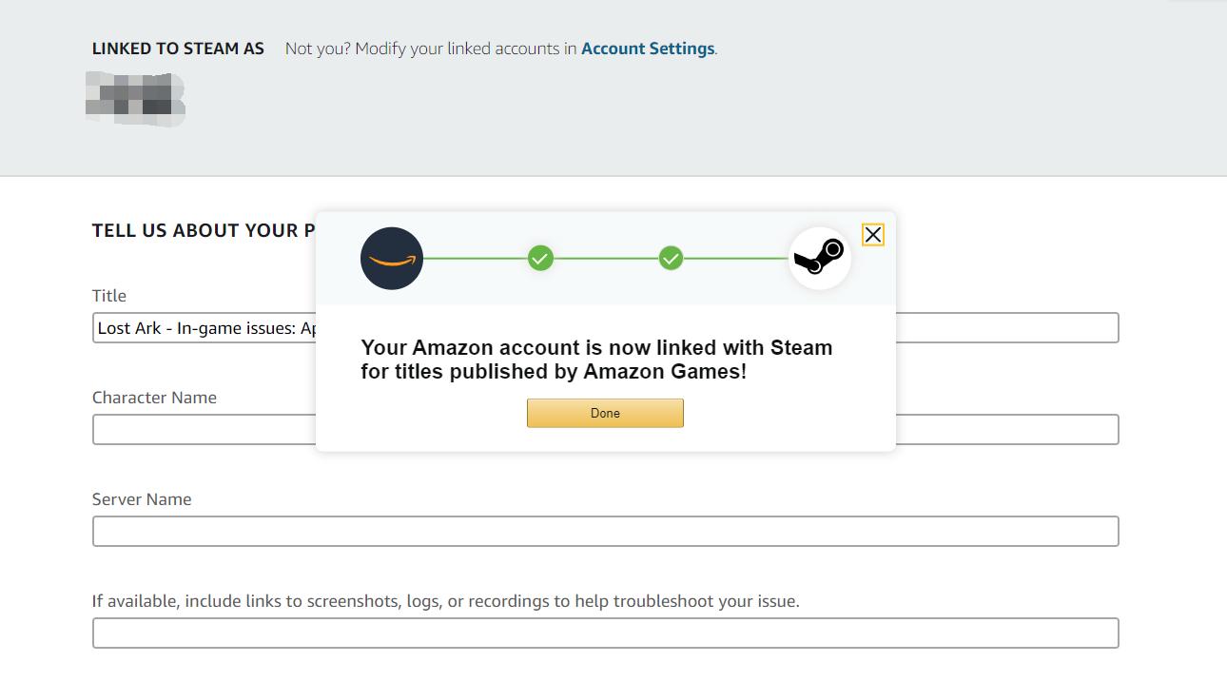Click the "LINKED TO STEAM AS" heading
Viewport: 1227px width, 682px height.
178,49
